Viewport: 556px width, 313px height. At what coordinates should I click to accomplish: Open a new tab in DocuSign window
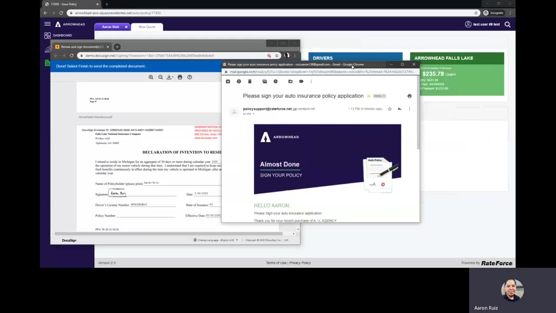(x=117, y=47)
